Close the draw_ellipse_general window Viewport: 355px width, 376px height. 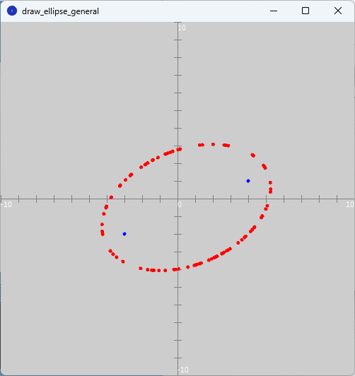338,11
